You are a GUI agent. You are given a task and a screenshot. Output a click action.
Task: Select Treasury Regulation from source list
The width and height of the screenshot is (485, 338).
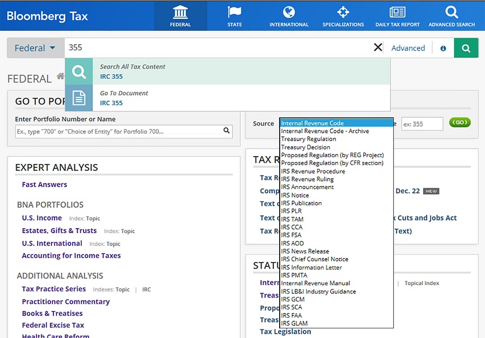pos(308,139)
